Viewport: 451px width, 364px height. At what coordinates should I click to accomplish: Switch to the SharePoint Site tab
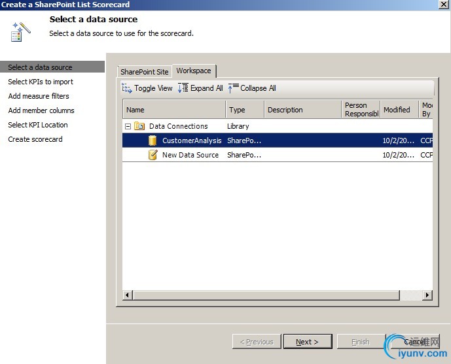[x=145, y=72]
